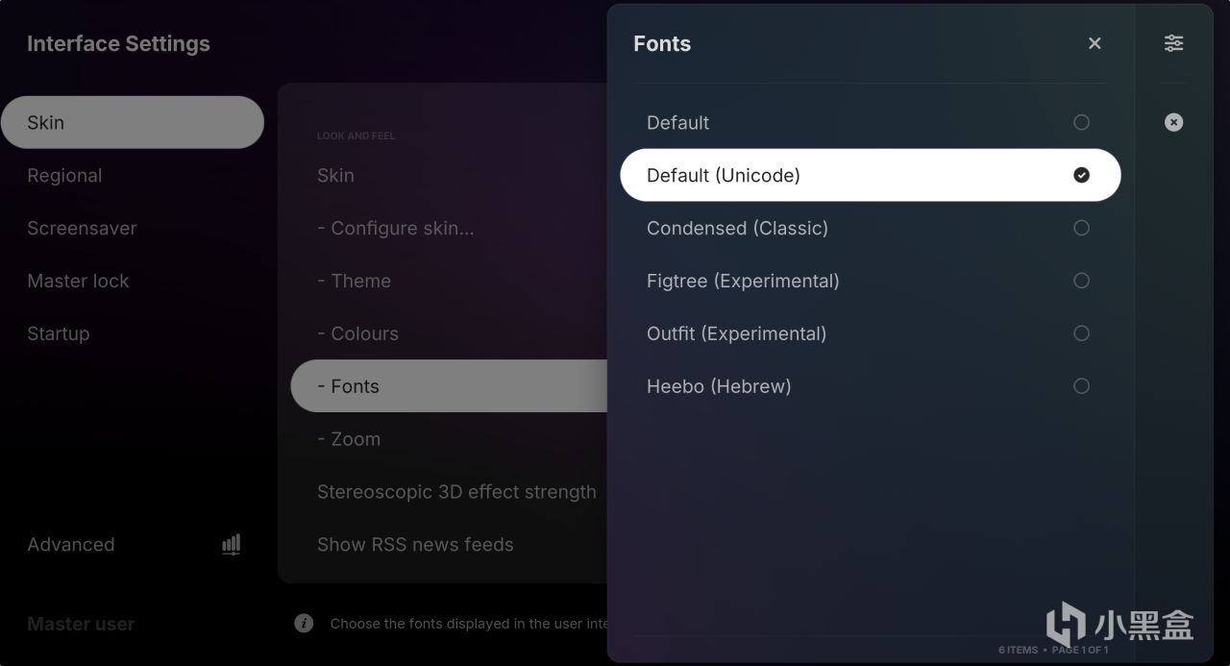Select the Skin category in sidebar
This screenshot has height=666, width=1230.
133,122
